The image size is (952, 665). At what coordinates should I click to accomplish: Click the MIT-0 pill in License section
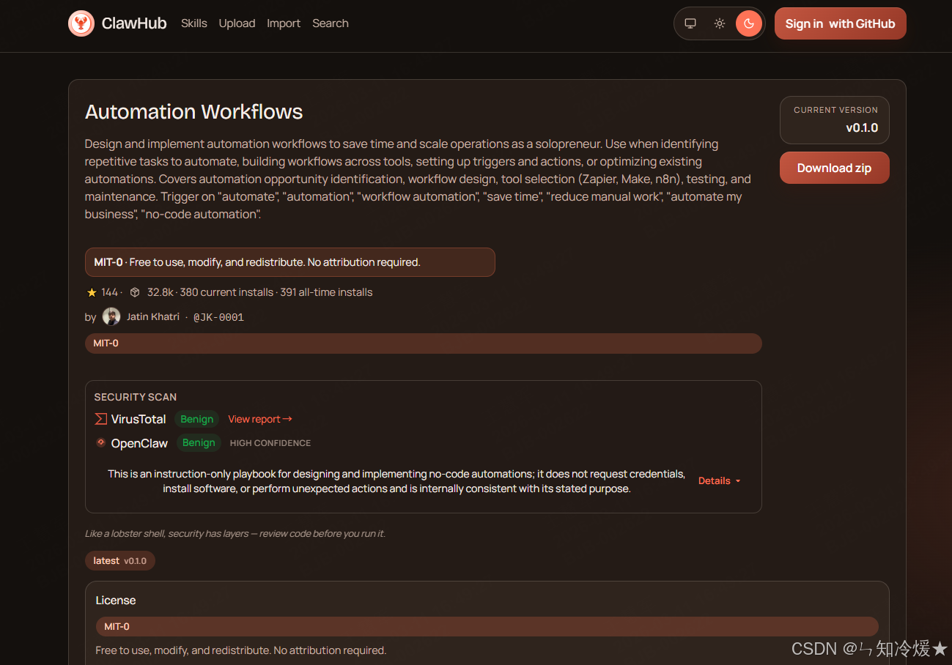click(487, 626)
